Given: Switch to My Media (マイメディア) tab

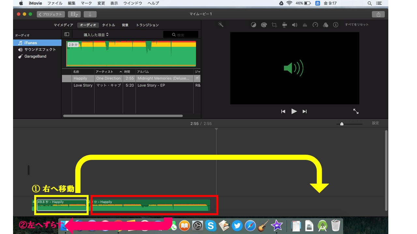Looking at the screenshot, I should point(64,25).
